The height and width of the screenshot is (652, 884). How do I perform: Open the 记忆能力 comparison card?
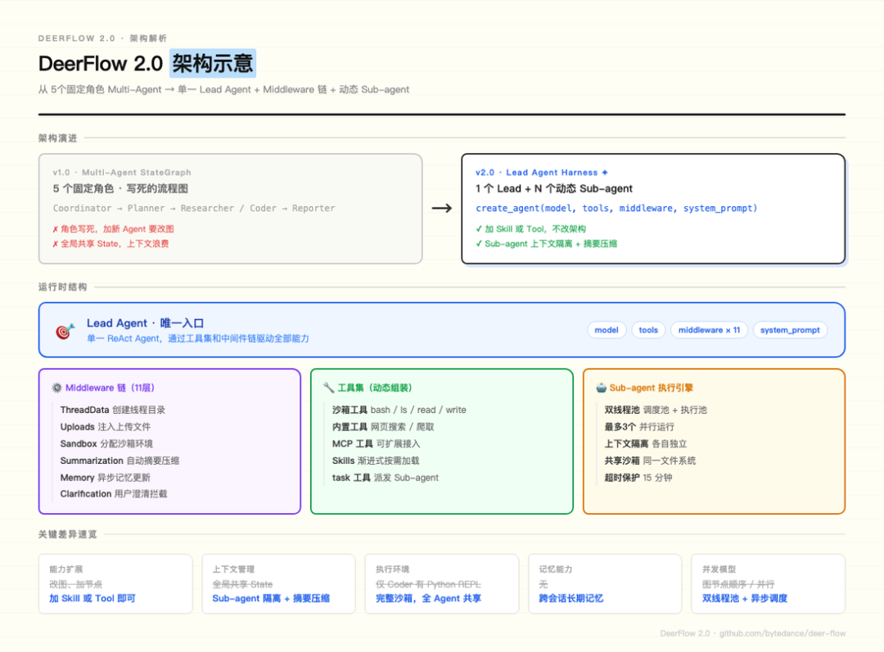tap(605, 583)
